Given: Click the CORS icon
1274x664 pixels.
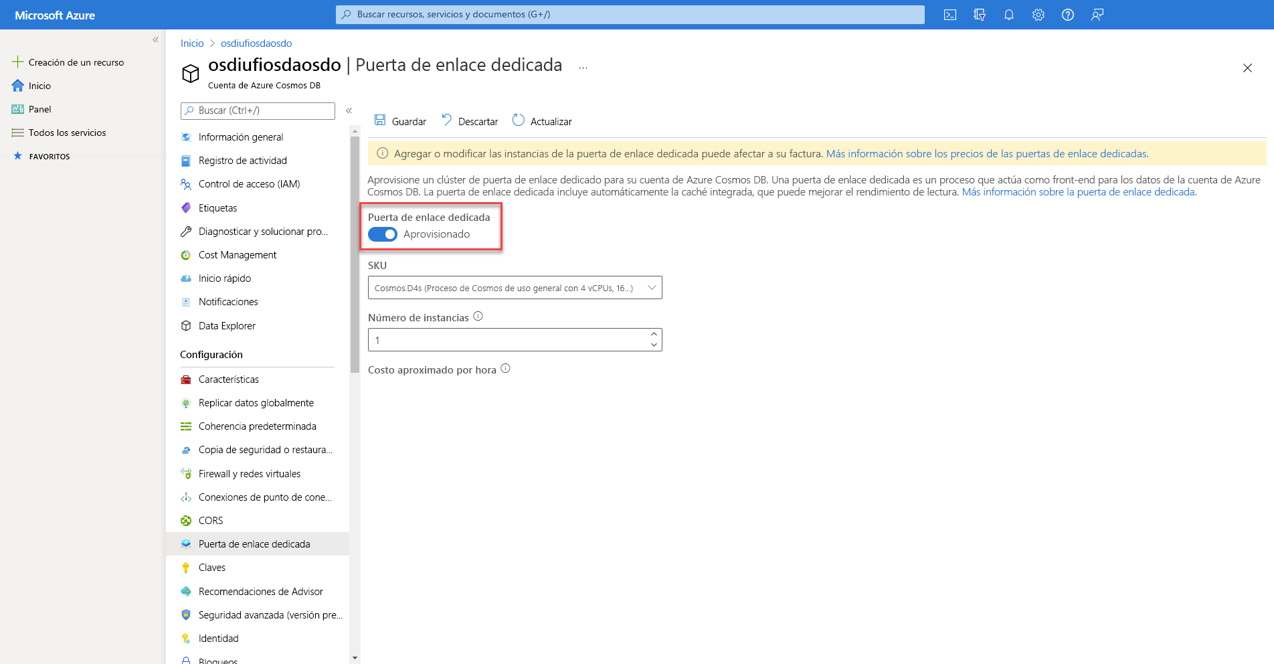Looking at the screenshot, I should (186, 521).
